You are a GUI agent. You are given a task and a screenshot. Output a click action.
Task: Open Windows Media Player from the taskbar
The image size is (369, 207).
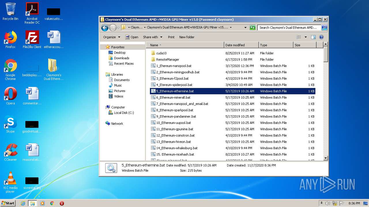(42, 203)
